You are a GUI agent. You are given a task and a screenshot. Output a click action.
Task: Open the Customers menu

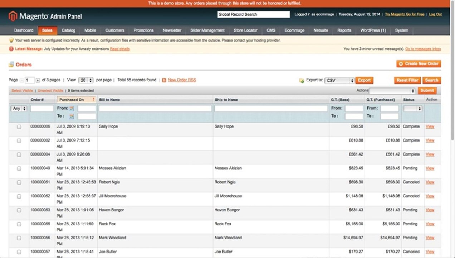[x=115, y=30]
